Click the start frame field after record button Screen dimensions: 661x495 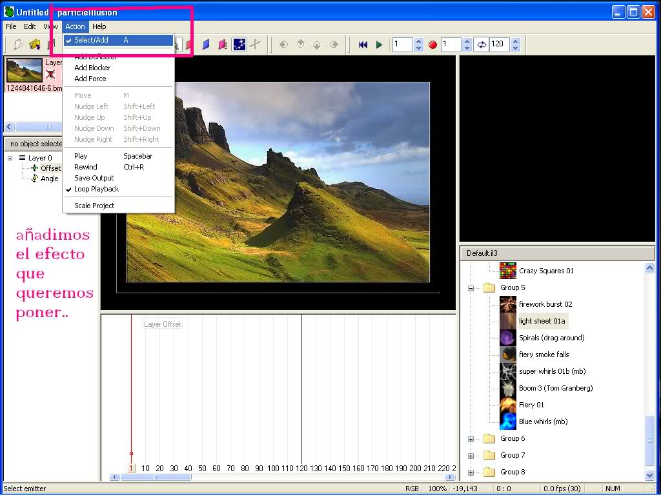451,44
